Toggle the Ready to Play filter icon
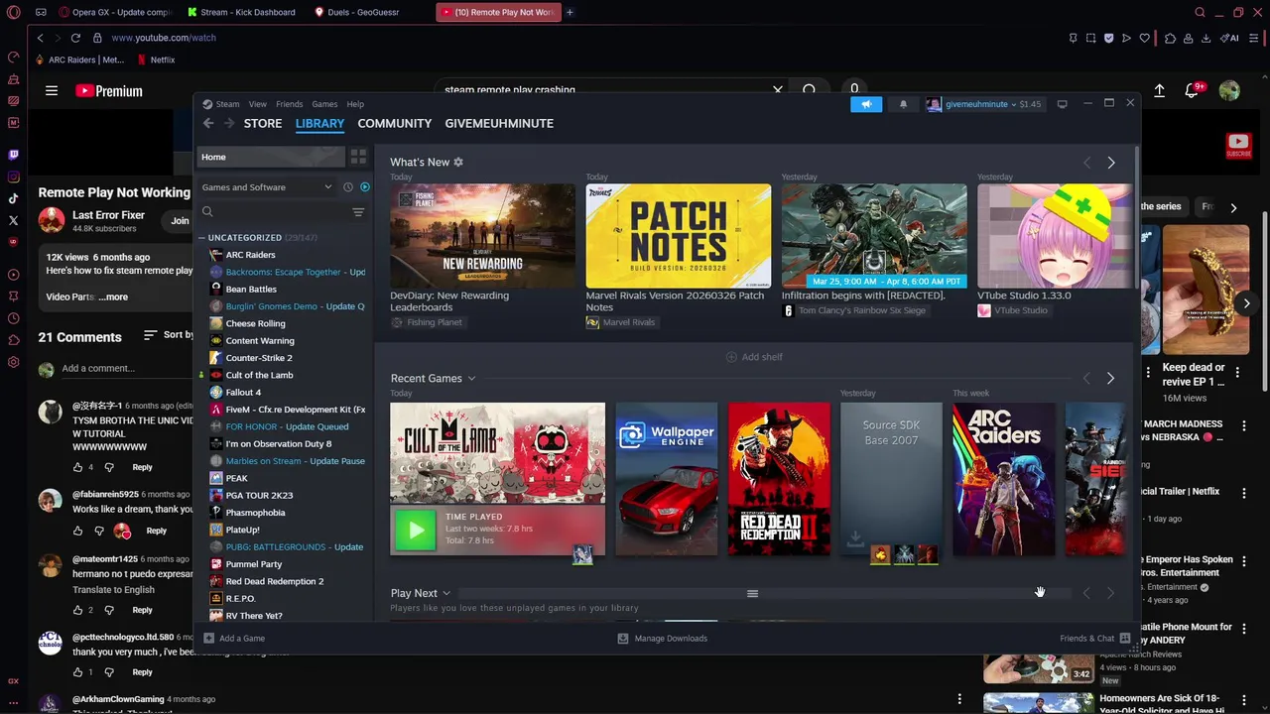This screenshot has height=714, width=1270. pos(365,187)
